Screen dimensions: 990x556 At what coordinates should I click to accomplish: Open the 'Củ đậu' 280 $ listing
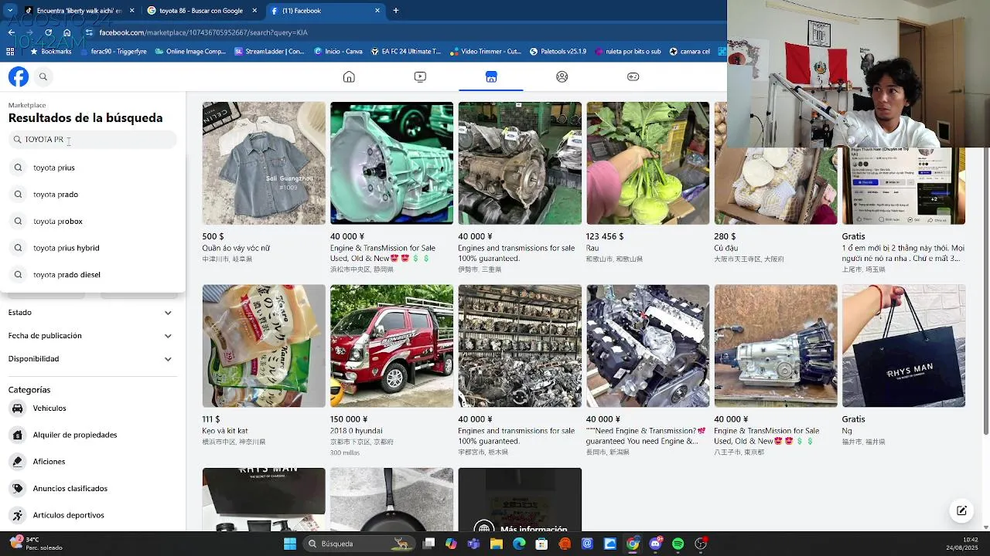(775, 163)
